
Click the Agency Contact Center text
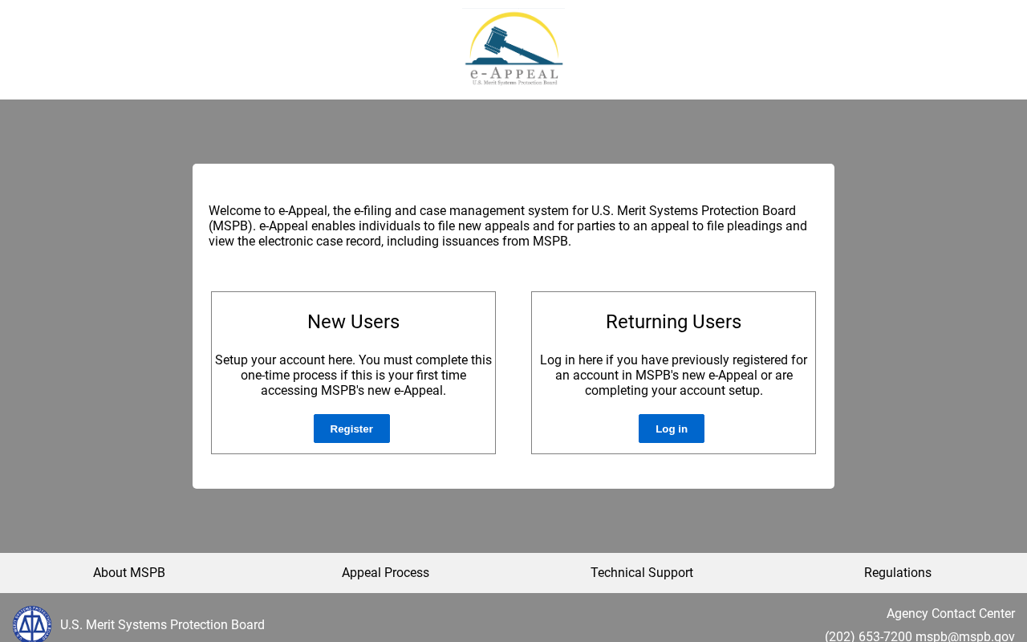951,614
